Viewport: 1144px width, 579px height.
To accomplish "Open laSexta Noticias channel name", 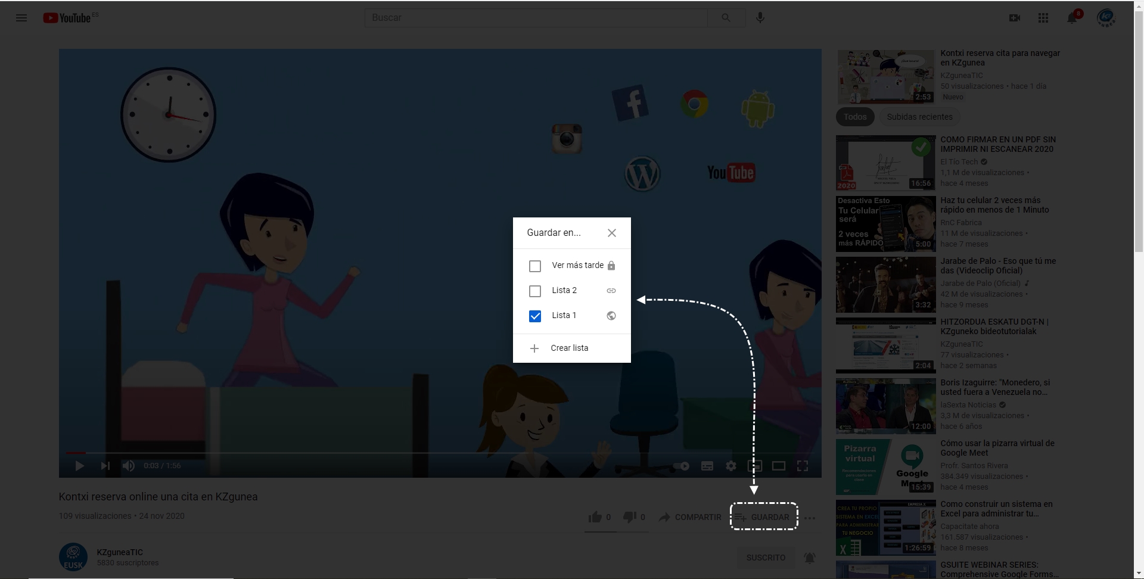I will 968,404.
